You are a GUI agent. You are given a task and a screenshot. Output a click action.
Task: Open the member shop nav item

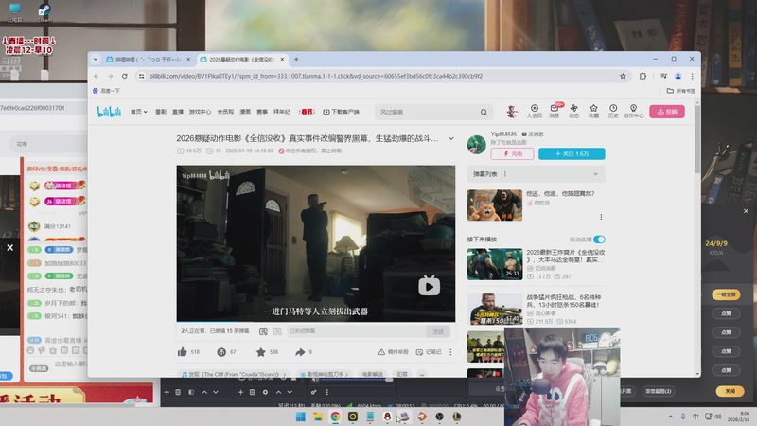225,112
